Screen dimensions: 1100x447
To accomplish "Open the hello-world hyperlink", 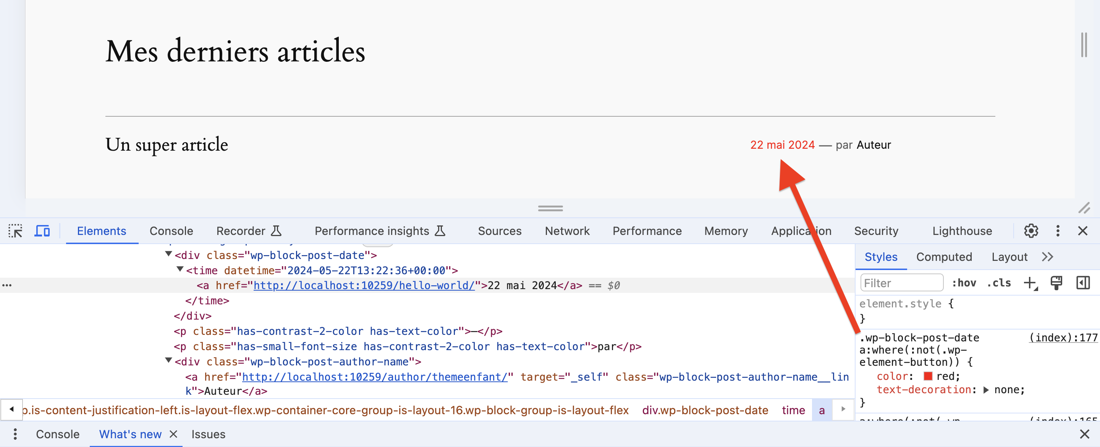I will click(364, 285).
